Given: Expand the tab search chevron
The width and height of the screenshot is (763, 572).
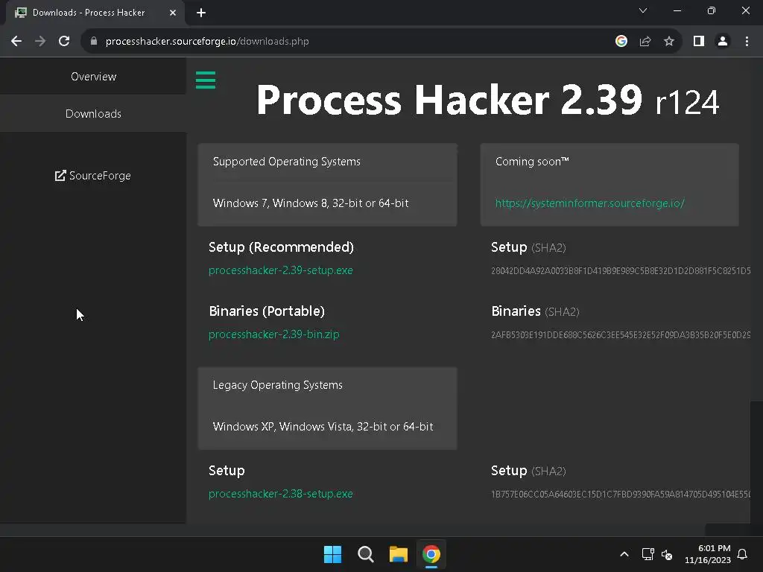Looking at the screenshot, I should click(x=643, y=10).
